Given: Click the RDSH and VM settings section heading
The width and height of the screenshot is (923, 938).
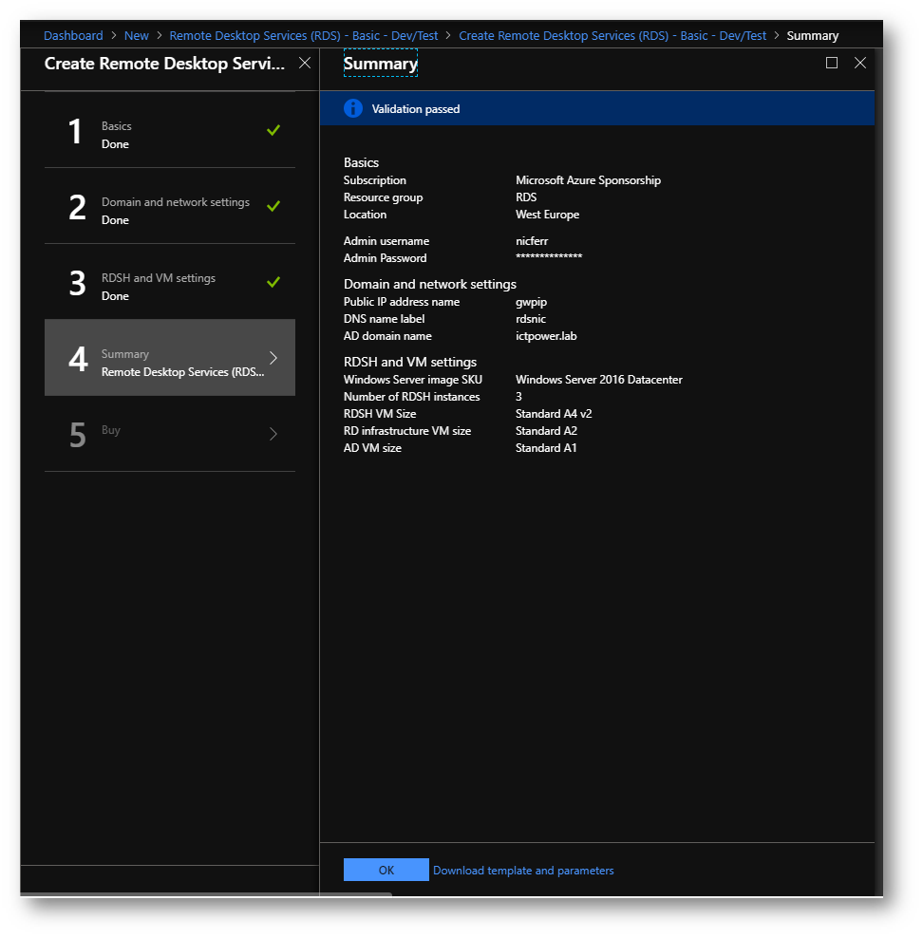Looking at the screenshot, I should tap(410, 362).
